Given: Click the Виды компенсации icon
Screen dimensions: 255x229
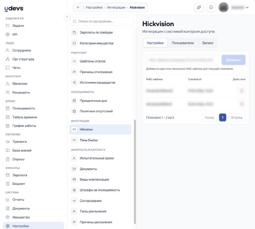Looking at the screenshot, I should pos(74,179).
